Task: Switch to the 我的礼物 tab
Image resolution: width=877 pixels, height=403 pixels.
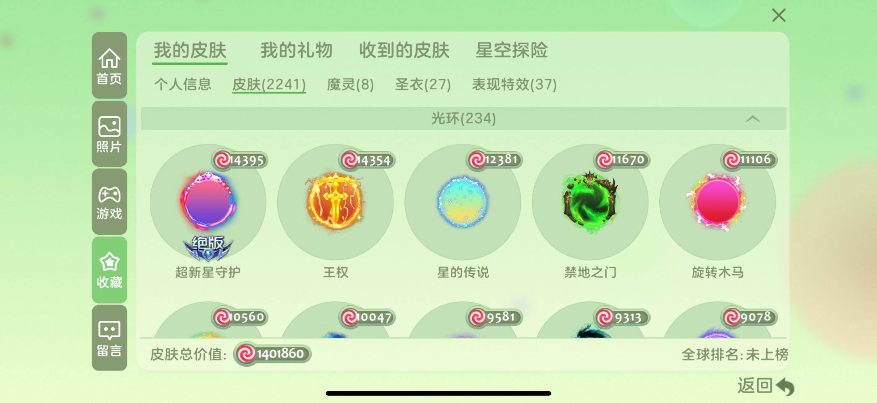Action: tap(296, 50)
